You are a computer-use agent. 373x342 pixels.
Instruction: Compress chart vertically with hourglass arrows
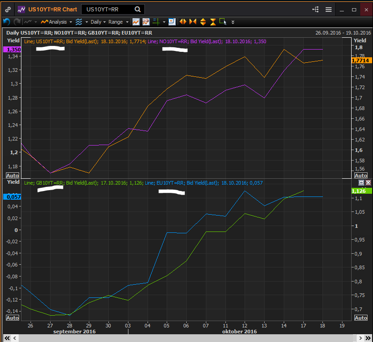(213, 22)
